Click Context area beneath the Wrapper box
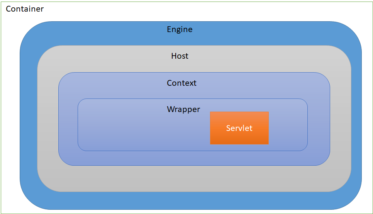The height and width of the screenshot is (214, 373). click(x=194, y=158)
